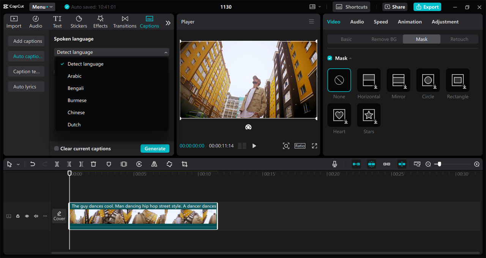
Task: Click the crop tool icon
Action: [185, 164]
